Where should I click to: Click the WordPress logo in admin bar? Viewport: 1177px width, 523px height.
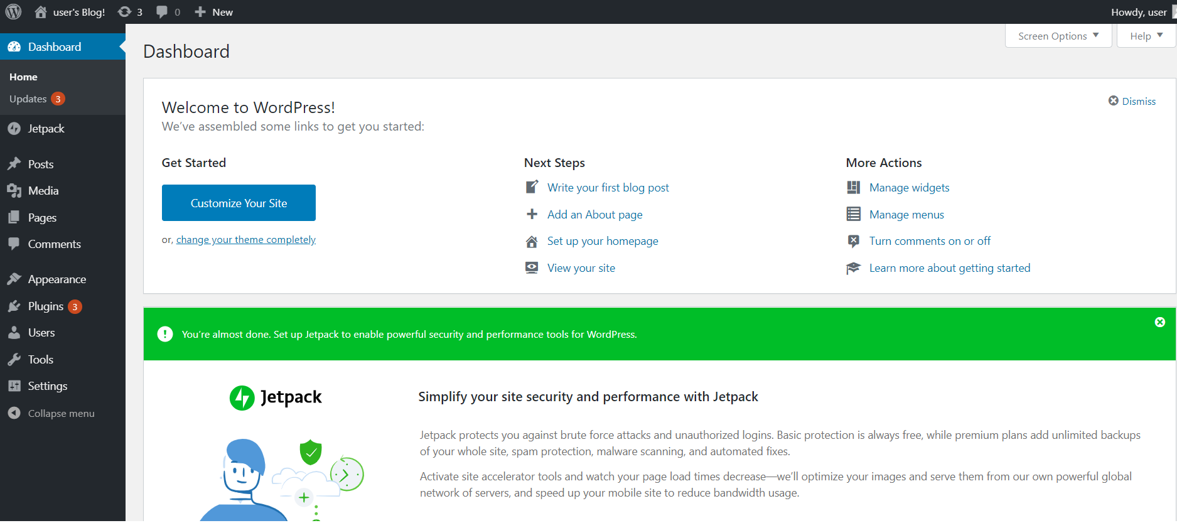(13, 12)
